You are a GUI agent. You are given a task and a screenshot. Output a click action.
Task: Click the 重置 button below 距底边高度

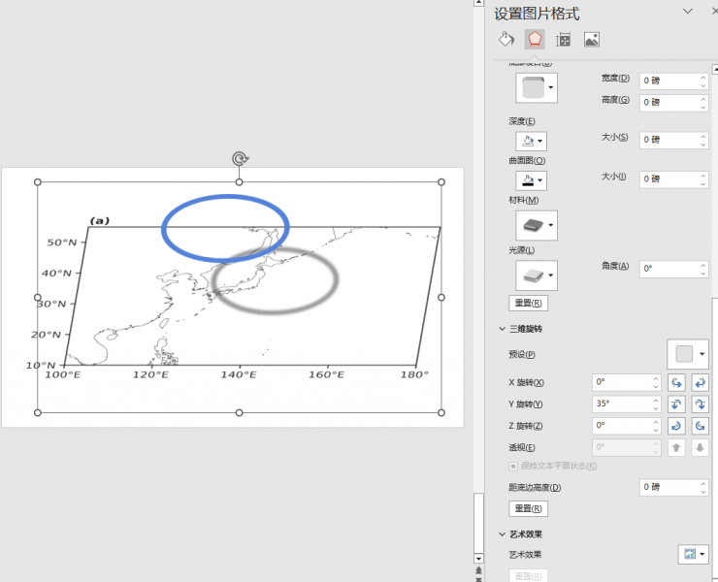(528, 509)
